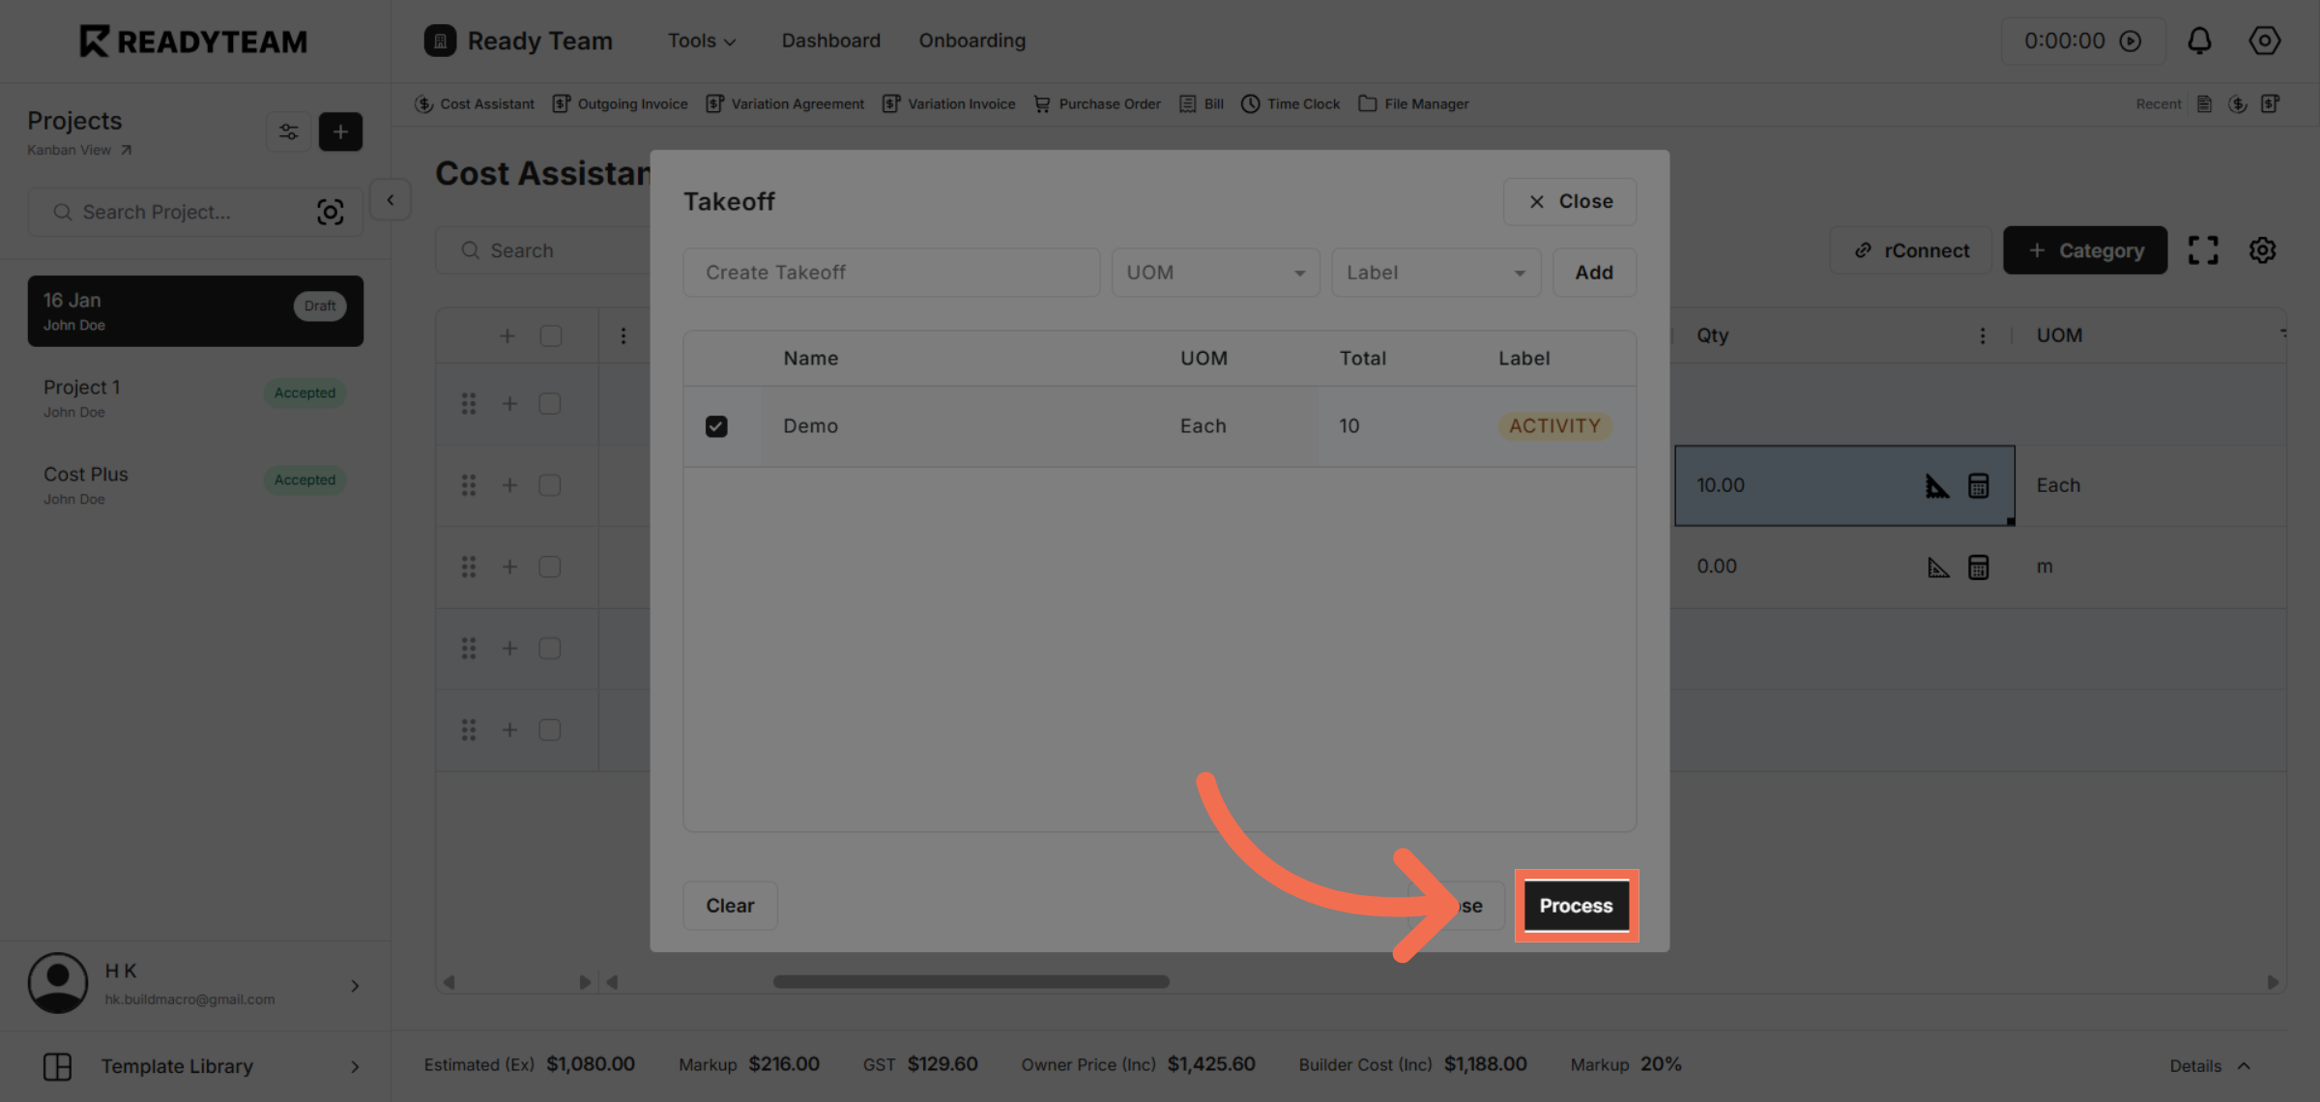Open Cost Assistant gear settings icon

2262,250
